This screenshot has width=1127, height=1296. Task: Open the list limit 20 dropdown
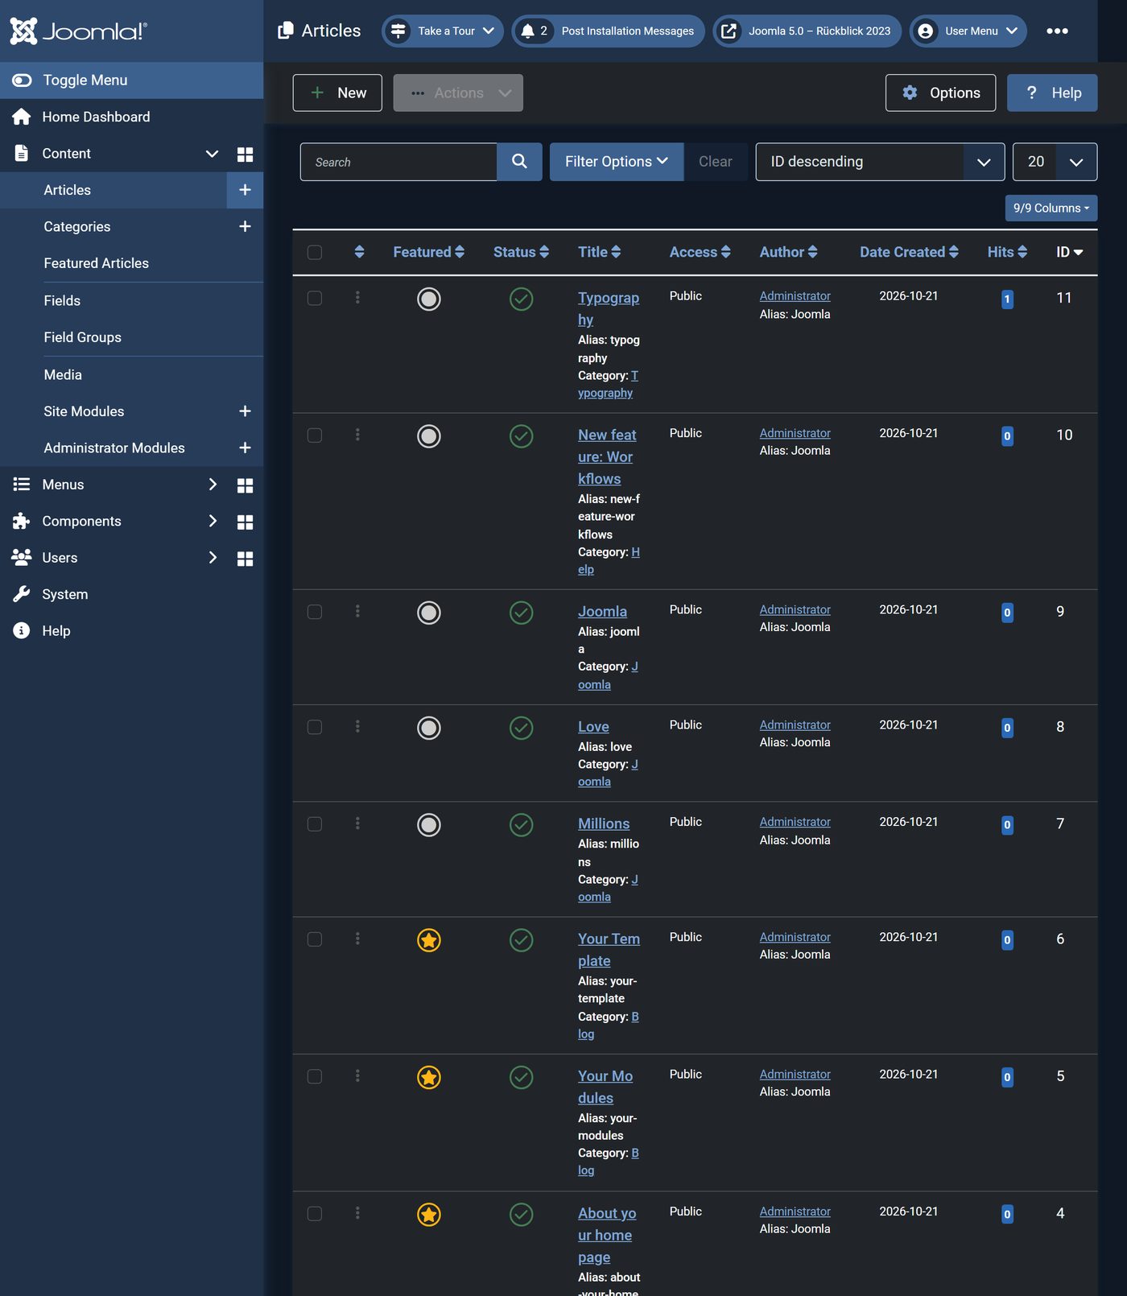click(x=1055, y=162)
